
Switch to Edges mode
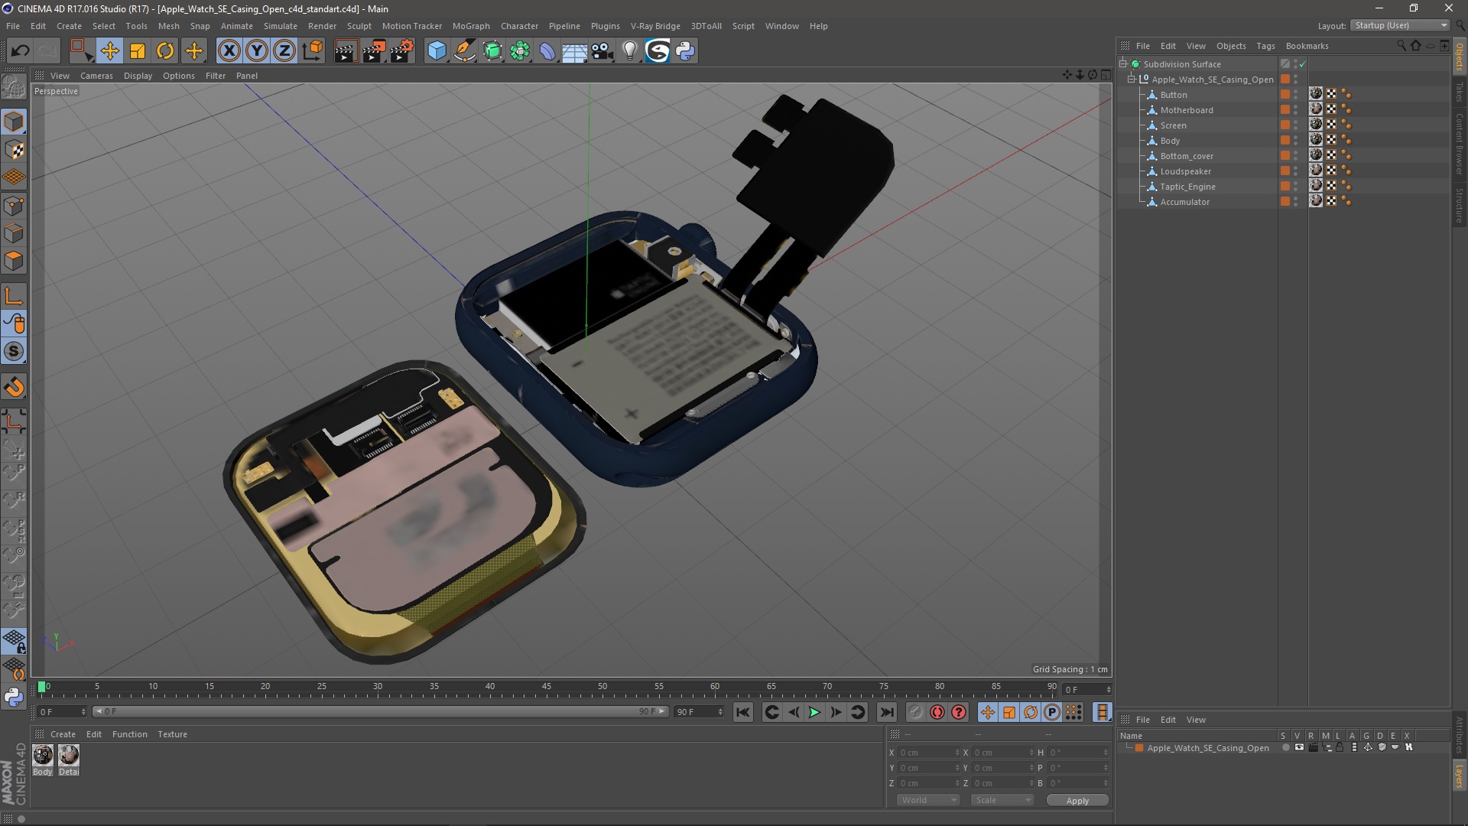(14, 233)
